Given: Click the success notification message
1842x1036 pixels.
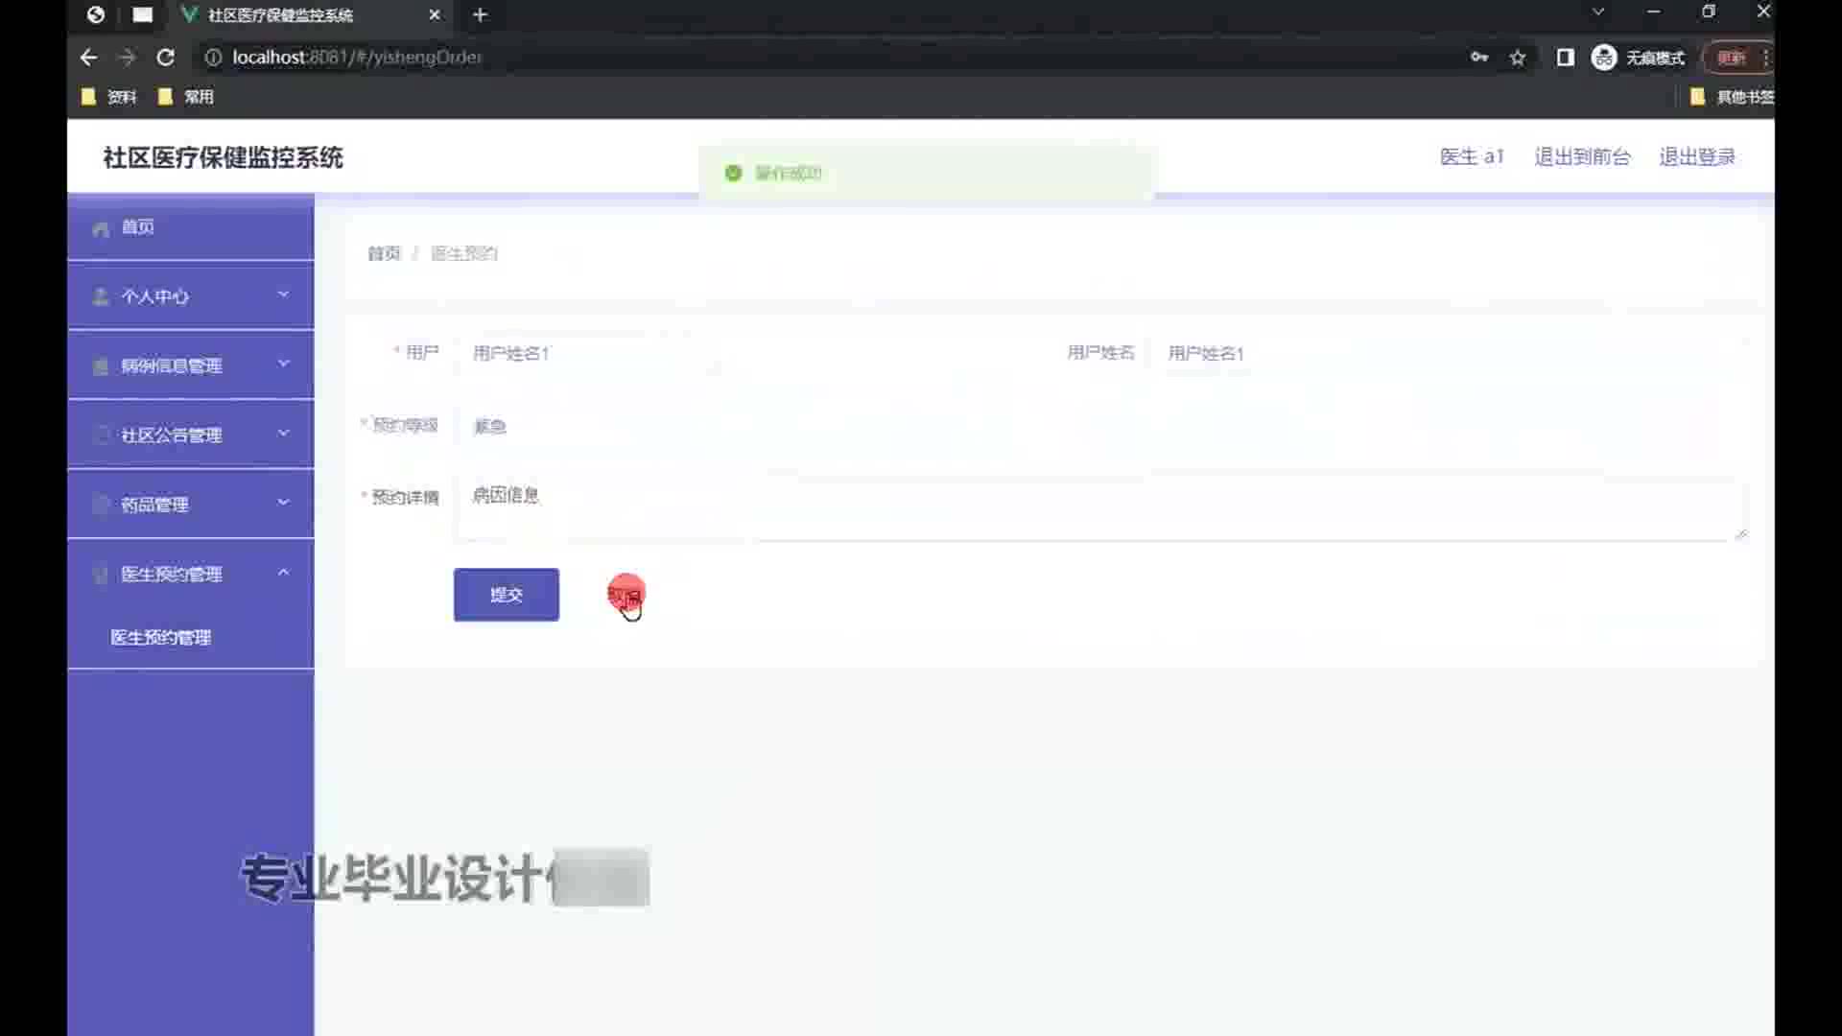Looking at the screenshot, I should point(926,173).
